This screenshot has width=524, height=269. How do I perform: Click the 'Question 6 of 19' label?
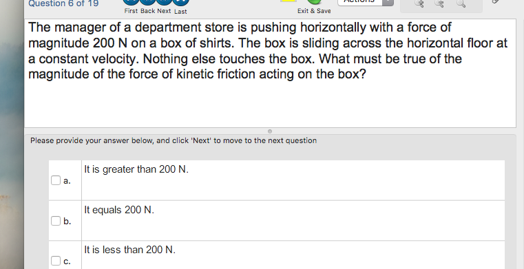click(63, 3)
